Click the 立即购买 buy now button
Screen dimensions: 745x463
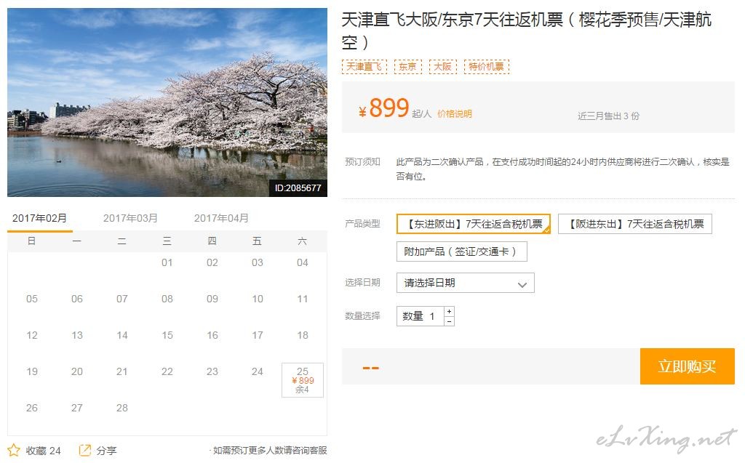click(687, 366)
